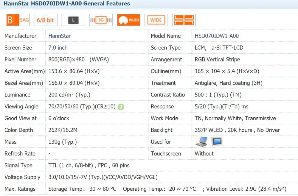Viewport: 298px width, 196px height.
Task: Click the B SAG feature icon
Action: [18, 20]
